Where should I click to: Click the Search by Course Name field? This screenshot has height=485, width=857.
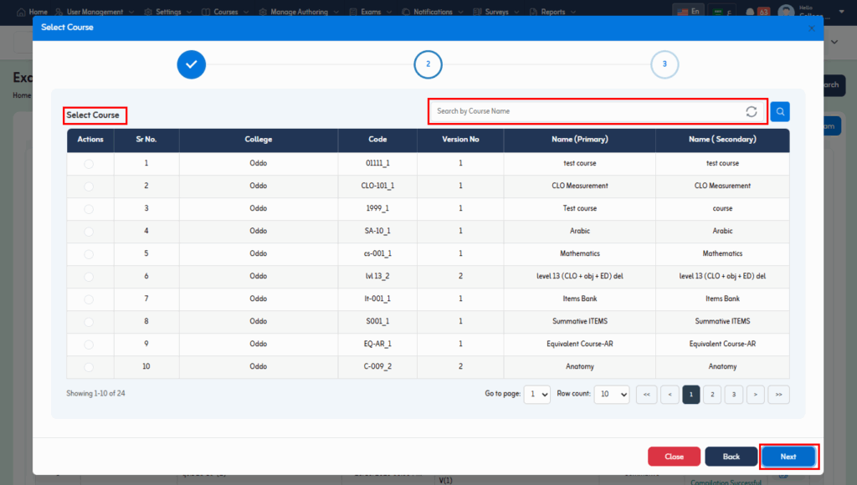coord(586,111)
